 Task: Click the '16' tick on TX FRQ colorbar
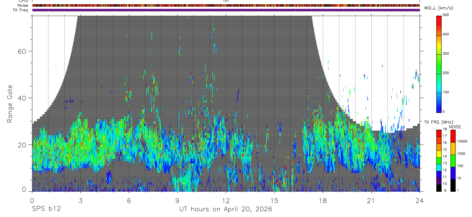[x=445, y=143]
